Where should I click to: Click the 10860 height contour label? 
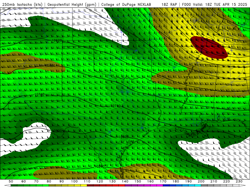99,166
